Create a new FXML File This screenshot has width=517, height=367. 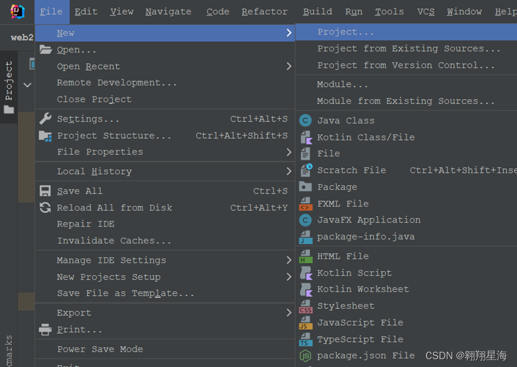pyautogui.click(x=344, y=204)
